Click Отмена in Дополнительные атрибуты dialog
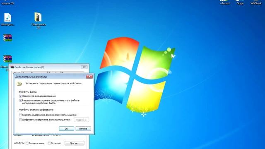 coord(83,129)
